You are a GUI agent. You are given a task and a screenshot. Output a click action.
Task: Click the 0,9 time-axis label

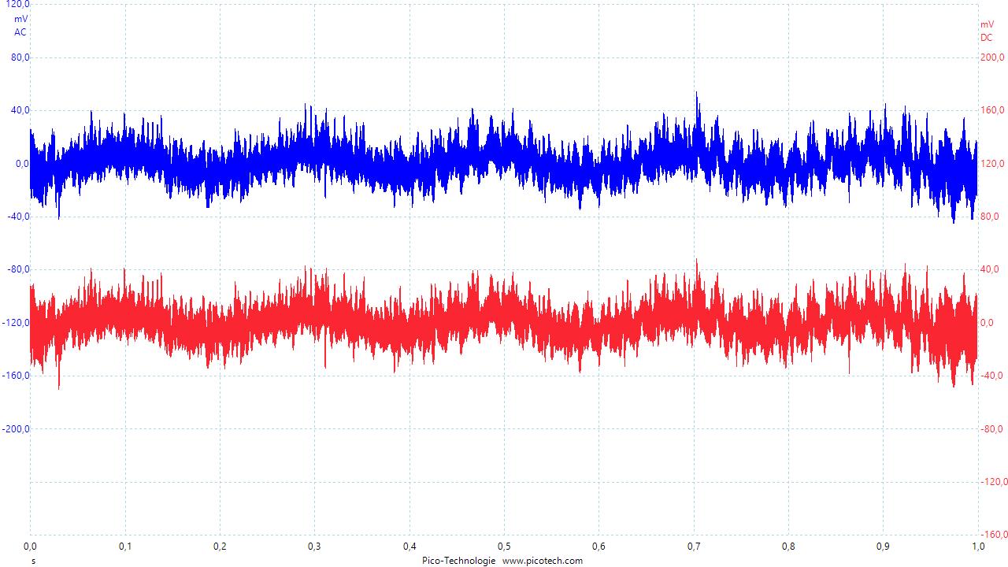[883, 546]
